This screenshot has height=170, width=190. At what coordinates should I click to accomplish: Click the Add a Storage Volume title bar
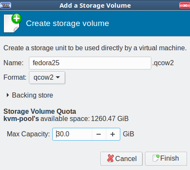(95, 6)
